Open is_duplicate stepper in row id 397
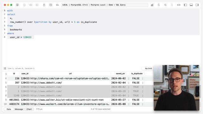Image resolution: width=203 pixels, height=114 pixels. tap(142, 83)
